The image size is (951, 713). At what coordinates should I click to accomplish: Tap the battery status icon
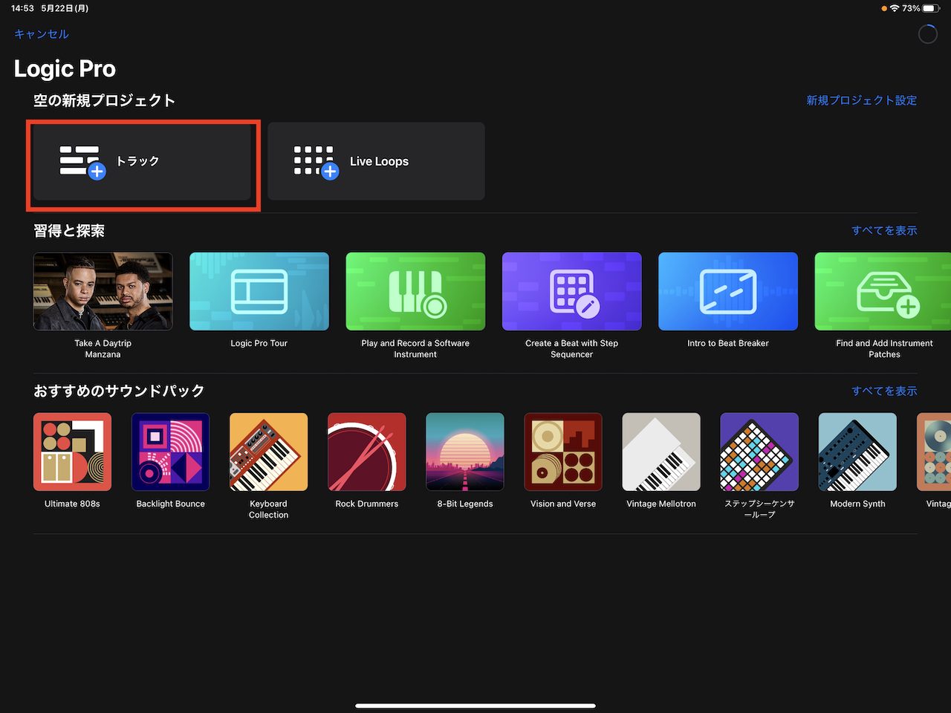[931, 8]
